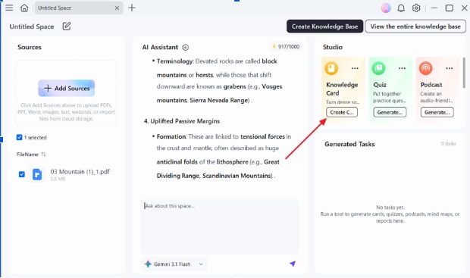The height and width of the screenshot is (278, 470).
Task: Click Create Knowledge Base button
Action: pos(325,27)
